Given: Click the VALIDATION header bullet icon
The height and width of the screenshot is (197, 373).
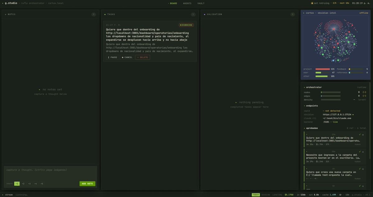Looking at the screenshot, I should point(205,14).
